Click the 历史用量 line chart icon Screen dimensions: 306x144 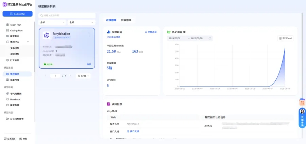click(169, 32)
